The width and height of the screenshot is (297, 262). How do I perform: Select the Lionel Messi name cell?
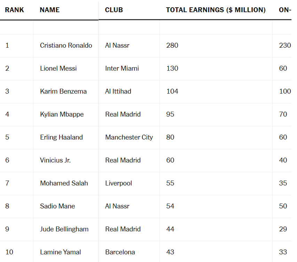tap(58, 69)
